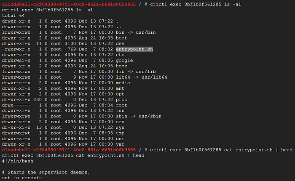The width and height of the screenshot is (295, 181).
Task: Click the home directory name
Action: click(121, 66)
